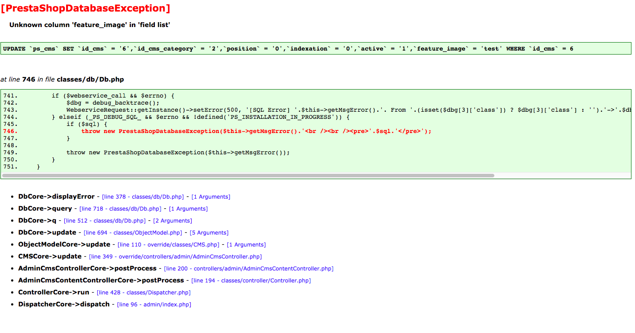Open line 428 classes/Dispatcher.php link
Image resolution: width=635 pixels, height=333 pixels.
[144, 293]
